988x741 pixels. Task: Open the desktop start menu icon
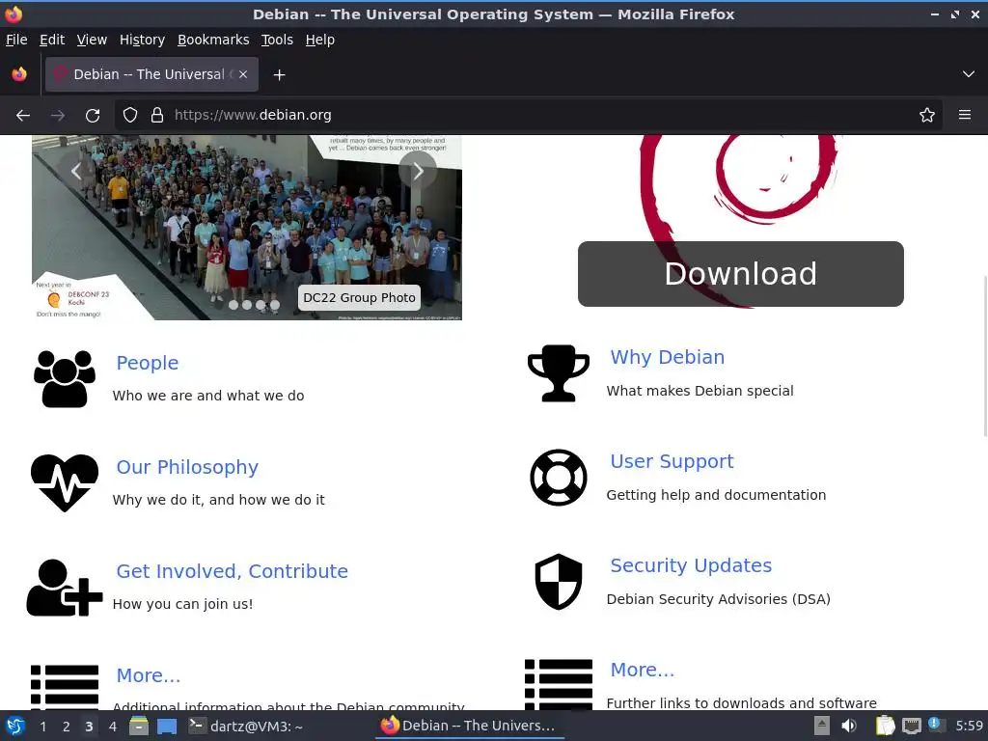click(15, 726)
